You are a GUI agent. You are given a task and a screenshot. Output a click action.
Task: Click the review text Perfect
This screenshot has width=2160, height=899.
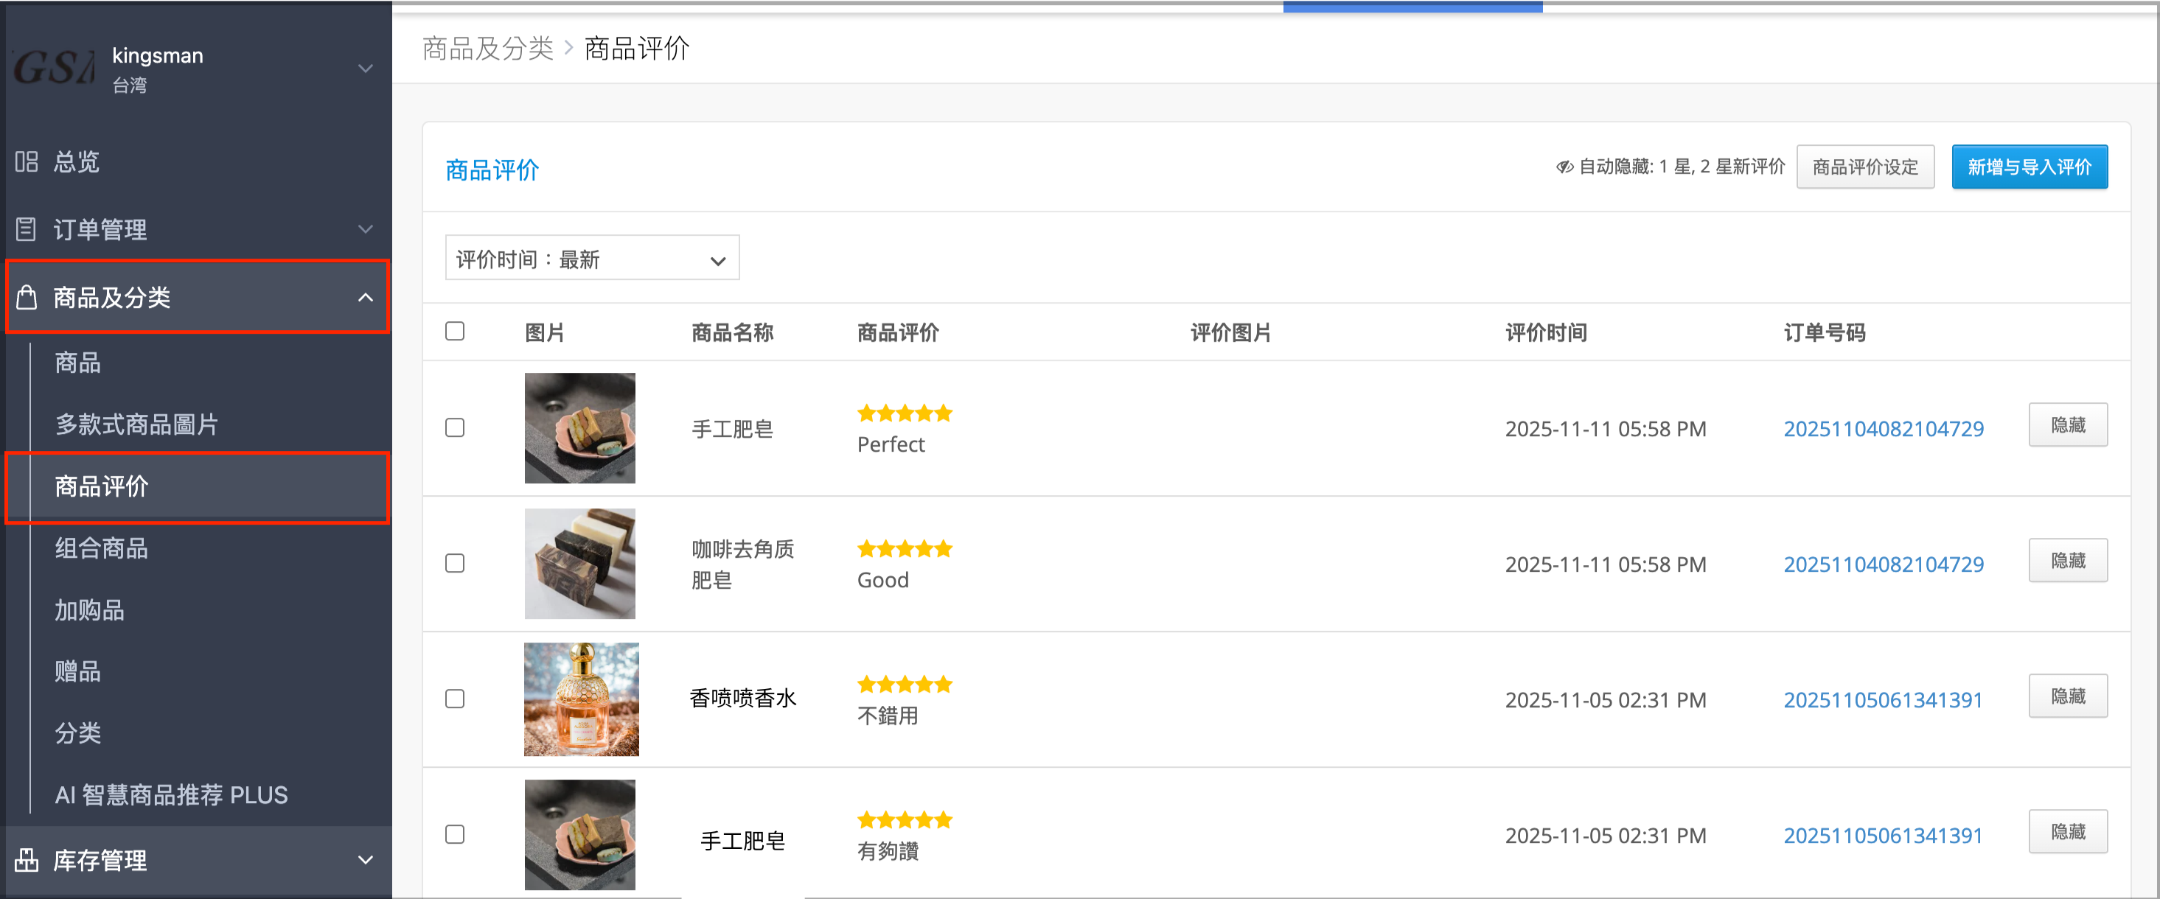coord(891,444)
